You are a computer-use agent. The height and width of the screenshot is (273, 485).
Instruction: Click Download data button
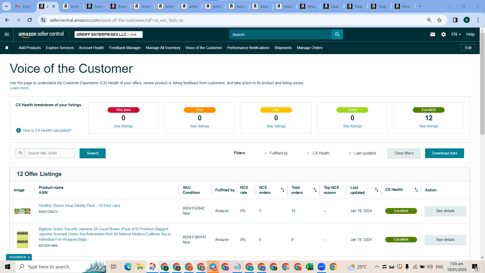444,153
